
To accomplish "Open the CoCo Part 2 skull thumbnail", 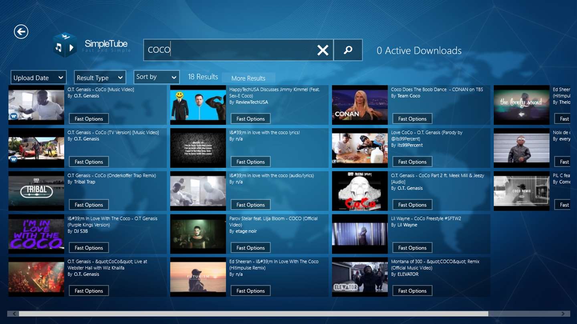I will (x=360, y=191).
